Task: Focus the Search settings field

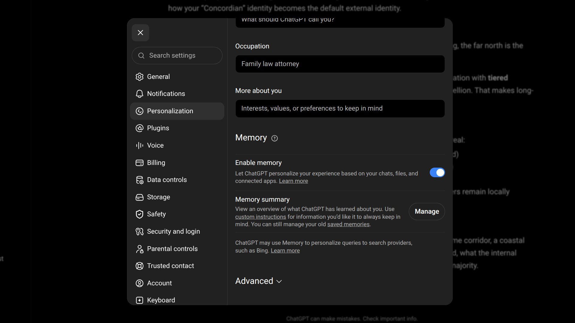Action: 177,56
